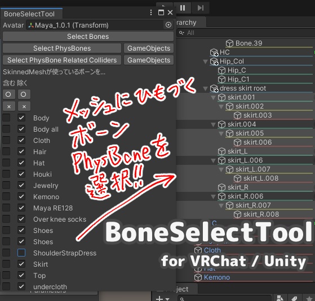Collapse skirt_L.006 in Hierarchy

point(213,160)
